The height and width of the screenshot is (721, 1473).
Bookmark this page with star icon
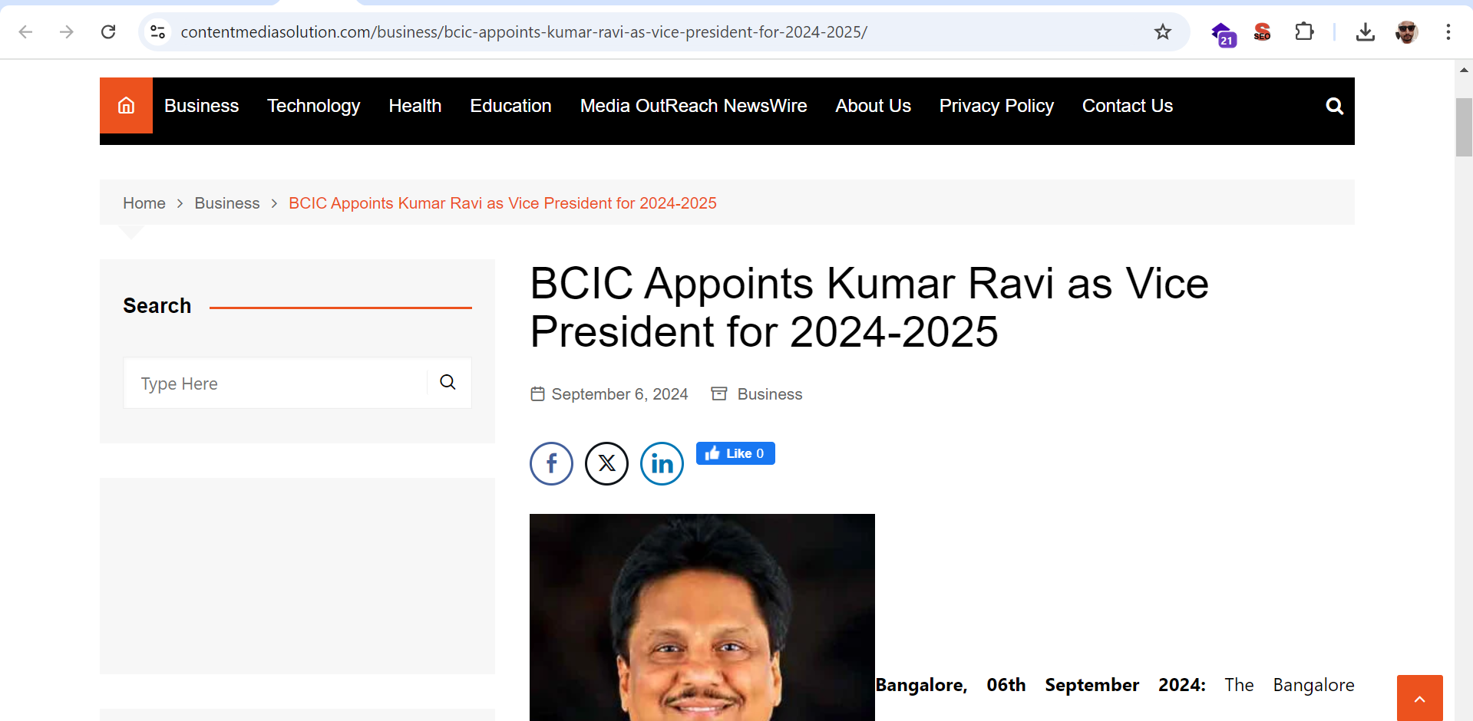click(x=1163, y=31)
